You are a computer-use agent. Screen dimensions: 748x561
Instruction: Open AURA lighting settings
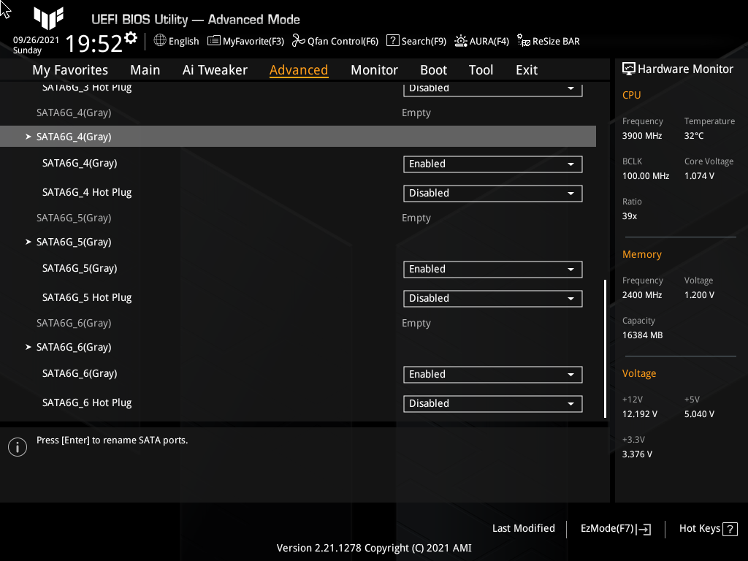pyautogui.click(x=481, y=41)
